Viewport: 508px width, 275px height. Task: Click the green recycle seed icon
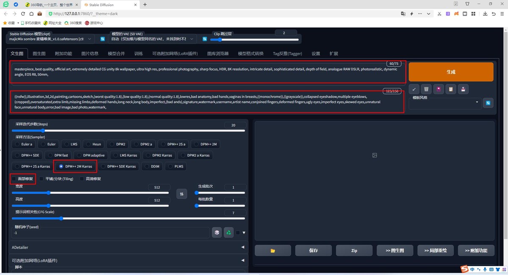(229, 232)
